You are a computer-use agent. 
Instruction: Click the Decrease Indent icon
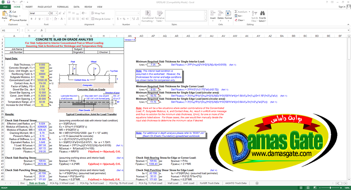pos(83,19)
